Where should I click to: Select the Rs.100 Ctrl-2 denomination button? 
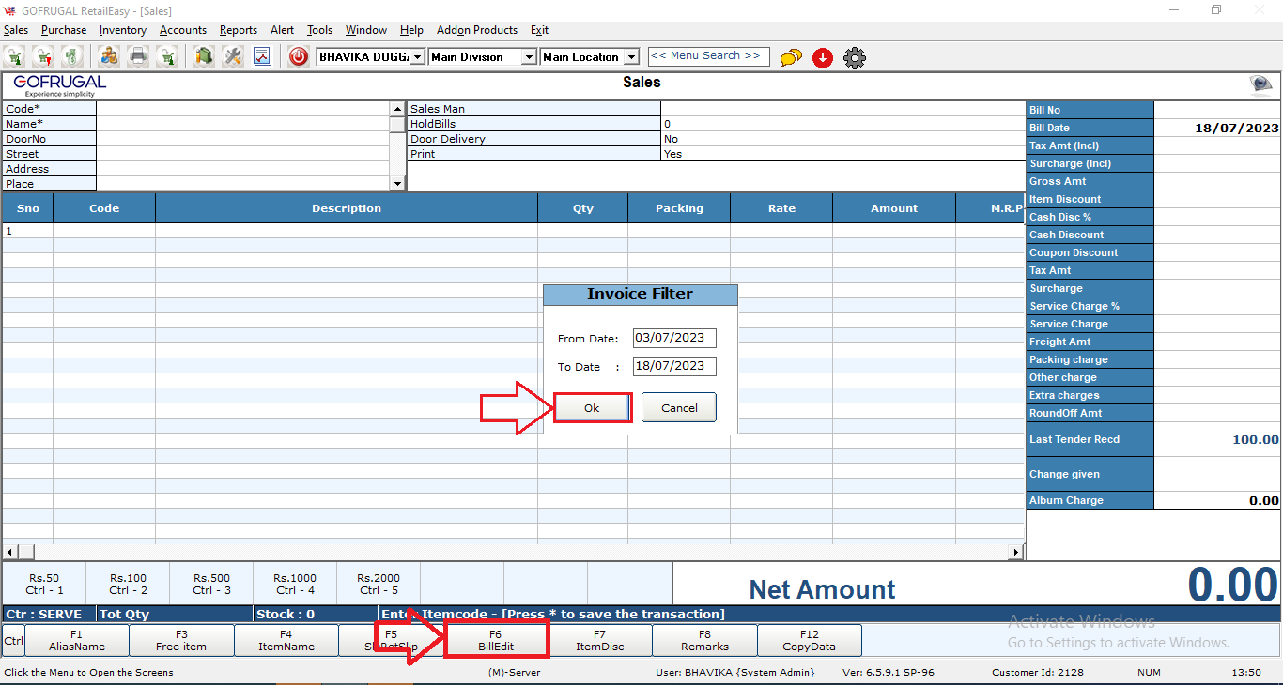[128, 584]
